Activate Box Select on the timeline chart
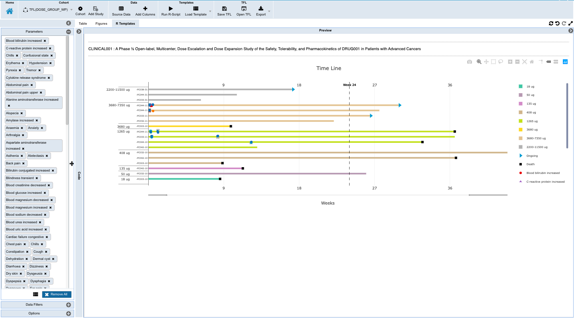This screenshot has height=318, width=574. pos(493,62)
